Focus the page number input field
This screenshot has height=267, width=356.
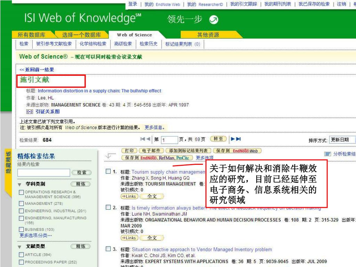pyautogui.click(x=169, y=140)
